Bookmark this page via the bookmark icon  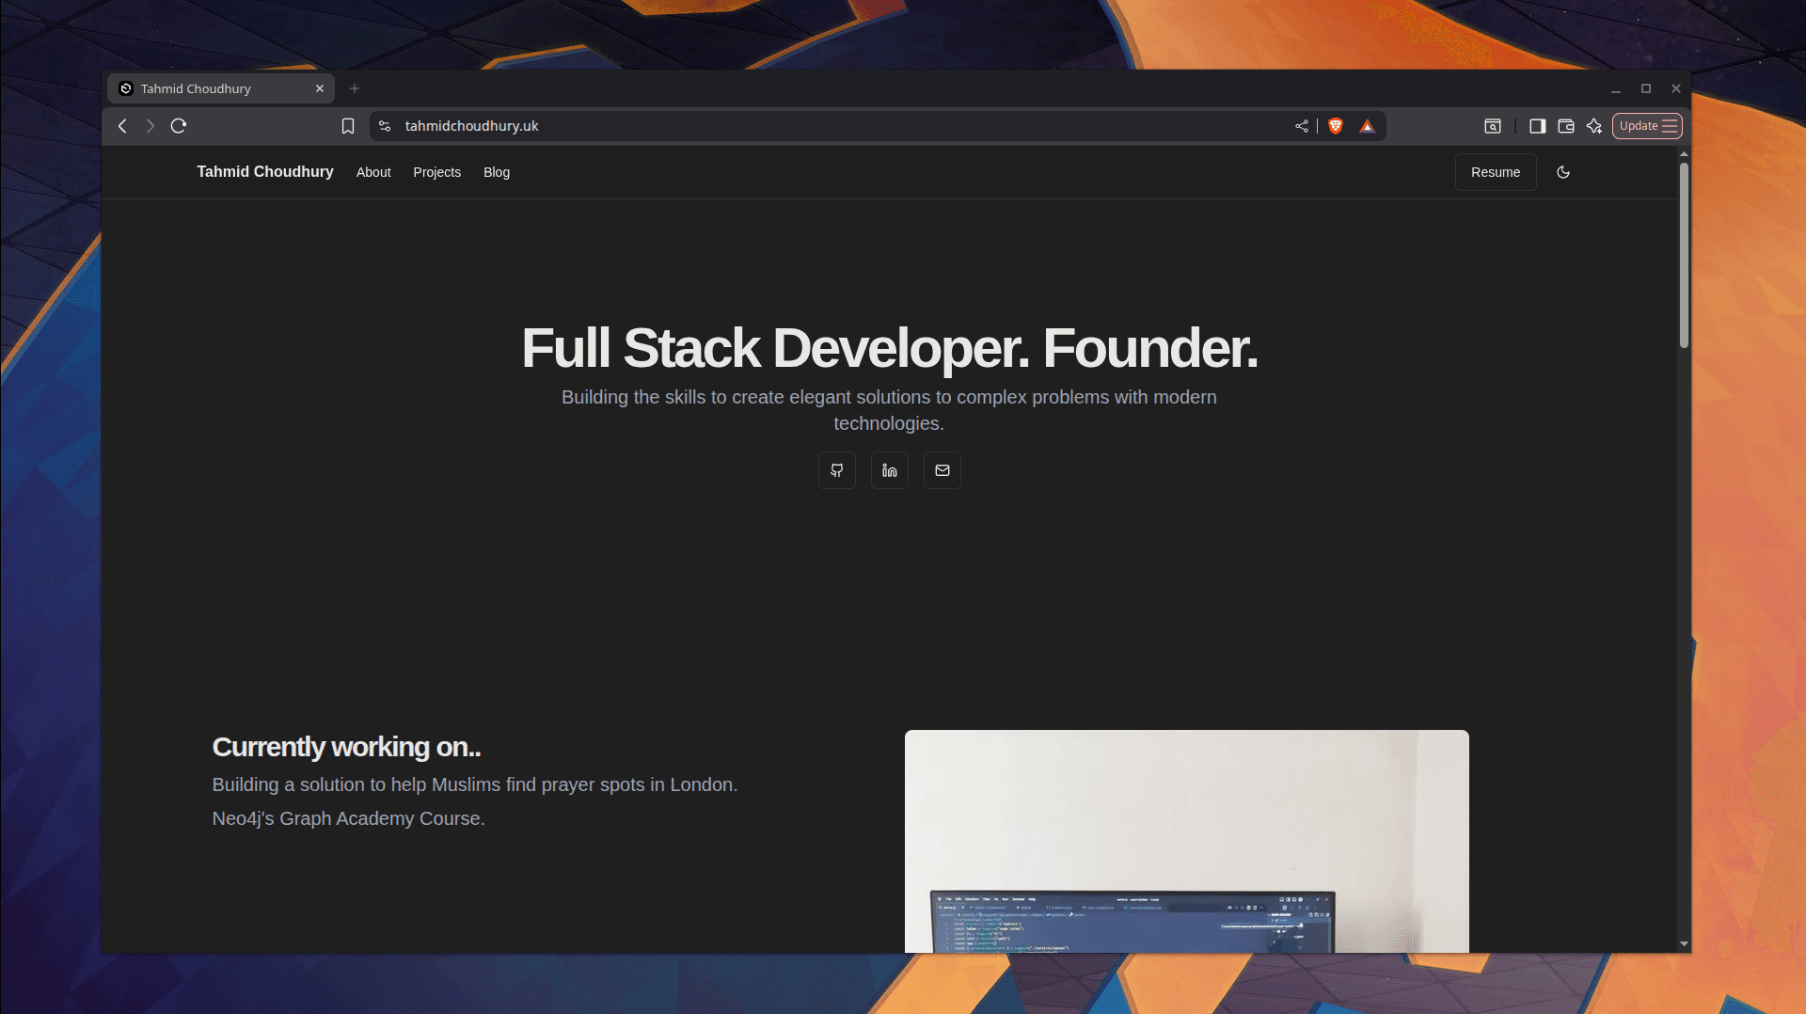348,125
